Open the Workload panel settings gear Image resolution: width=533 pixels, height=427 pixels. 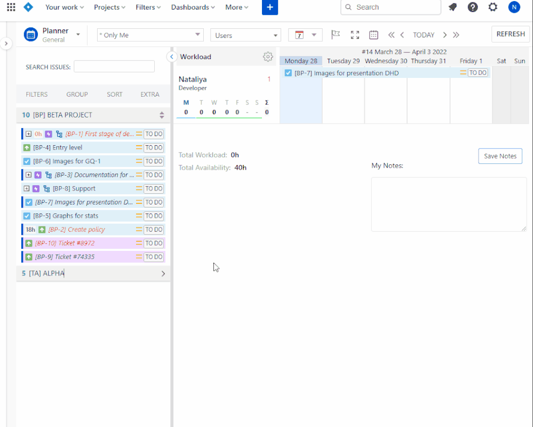point(268,57)
